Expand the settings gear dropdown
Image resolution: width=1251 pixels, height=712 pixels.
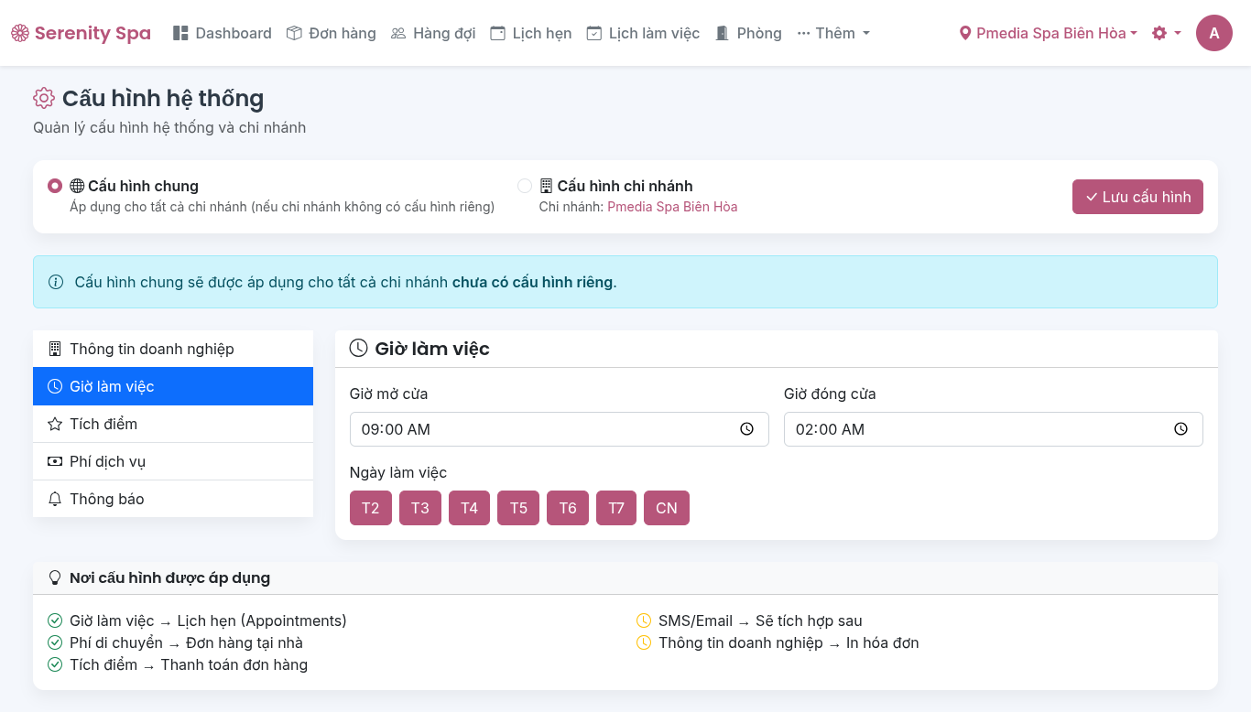click(1166, 33)
